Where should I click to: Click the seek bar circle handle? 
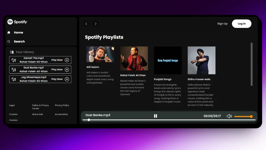(x=89, y=120)
